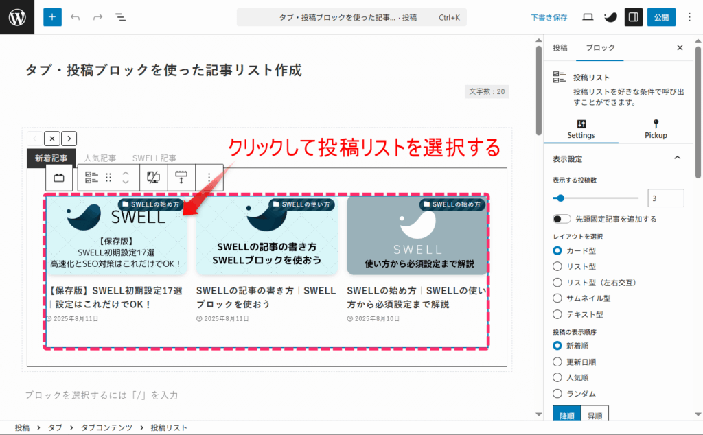Select カード型 layout radio button
The image size is (703, 435).
coord(557,250)
